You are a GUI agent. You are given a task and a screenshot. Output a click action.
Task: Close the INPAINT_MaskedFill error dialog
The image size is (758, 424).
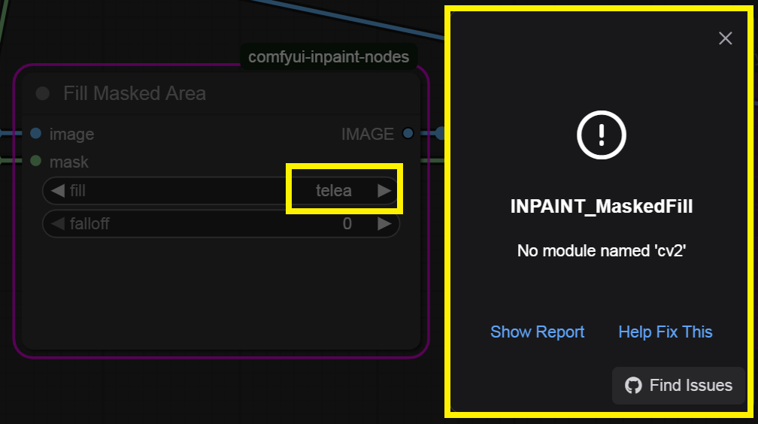[x=725, y=38]
